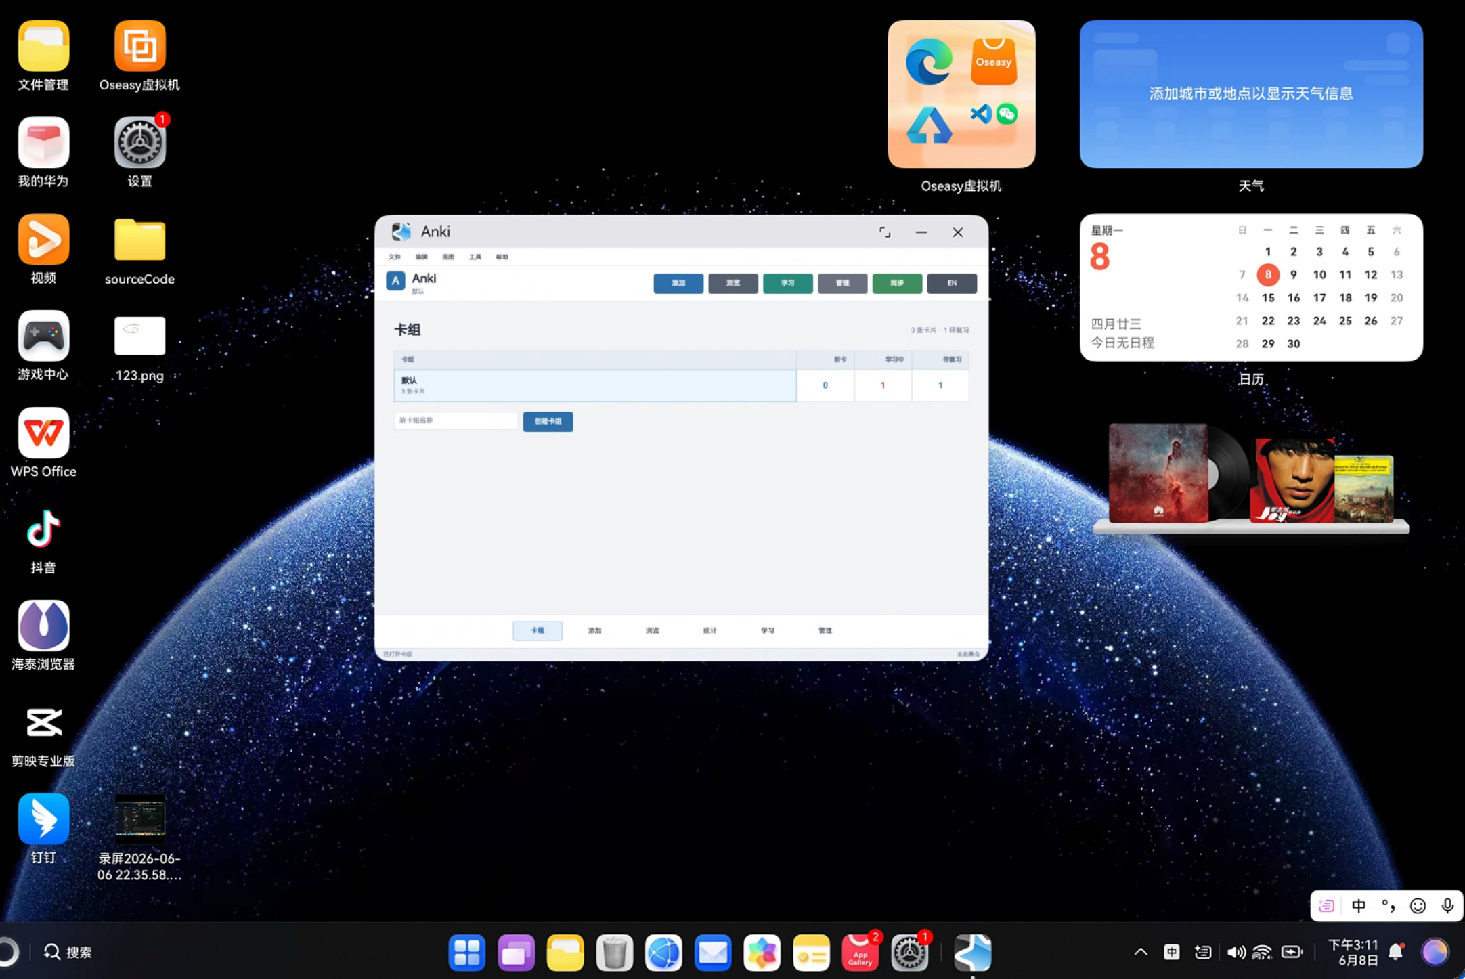The height and width of the screenshot is (979, 1465).
Task: Open the Oseasy虚拟机 desktop app icon
Action: (139, 46)
